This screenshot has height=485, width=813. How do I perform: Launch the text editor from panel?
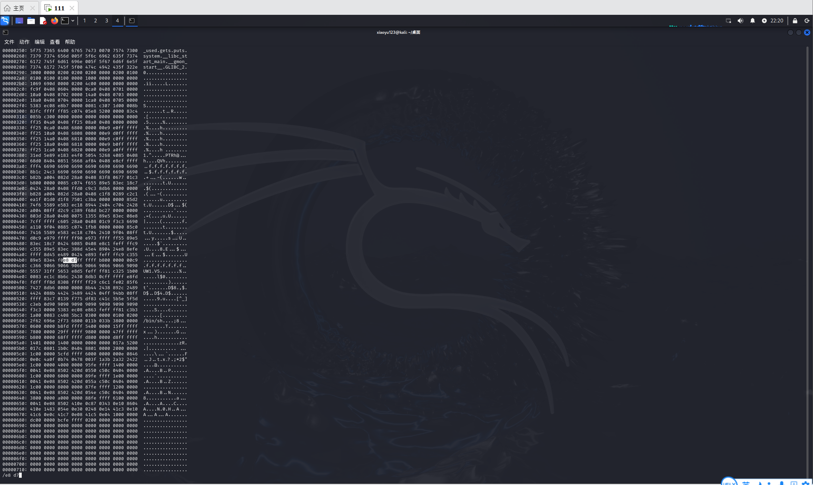[x=43, y=21]
